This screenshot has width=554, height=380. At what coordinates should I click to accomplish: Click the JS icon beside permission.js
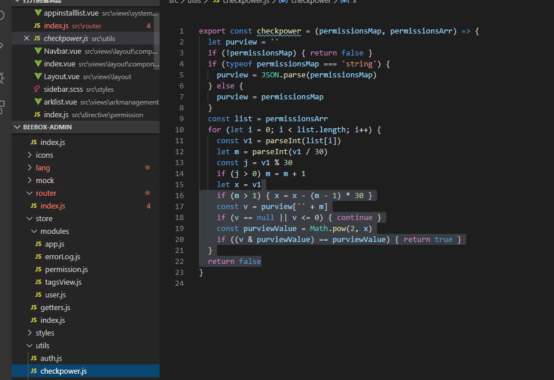point(38,270)
